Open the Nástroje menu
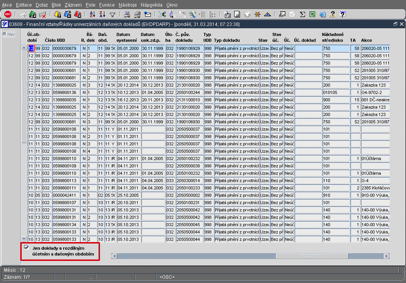This screenshot has height=283, width=406. 127,5
